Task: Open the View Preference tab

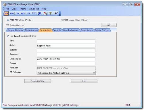Action: (71, 30)
